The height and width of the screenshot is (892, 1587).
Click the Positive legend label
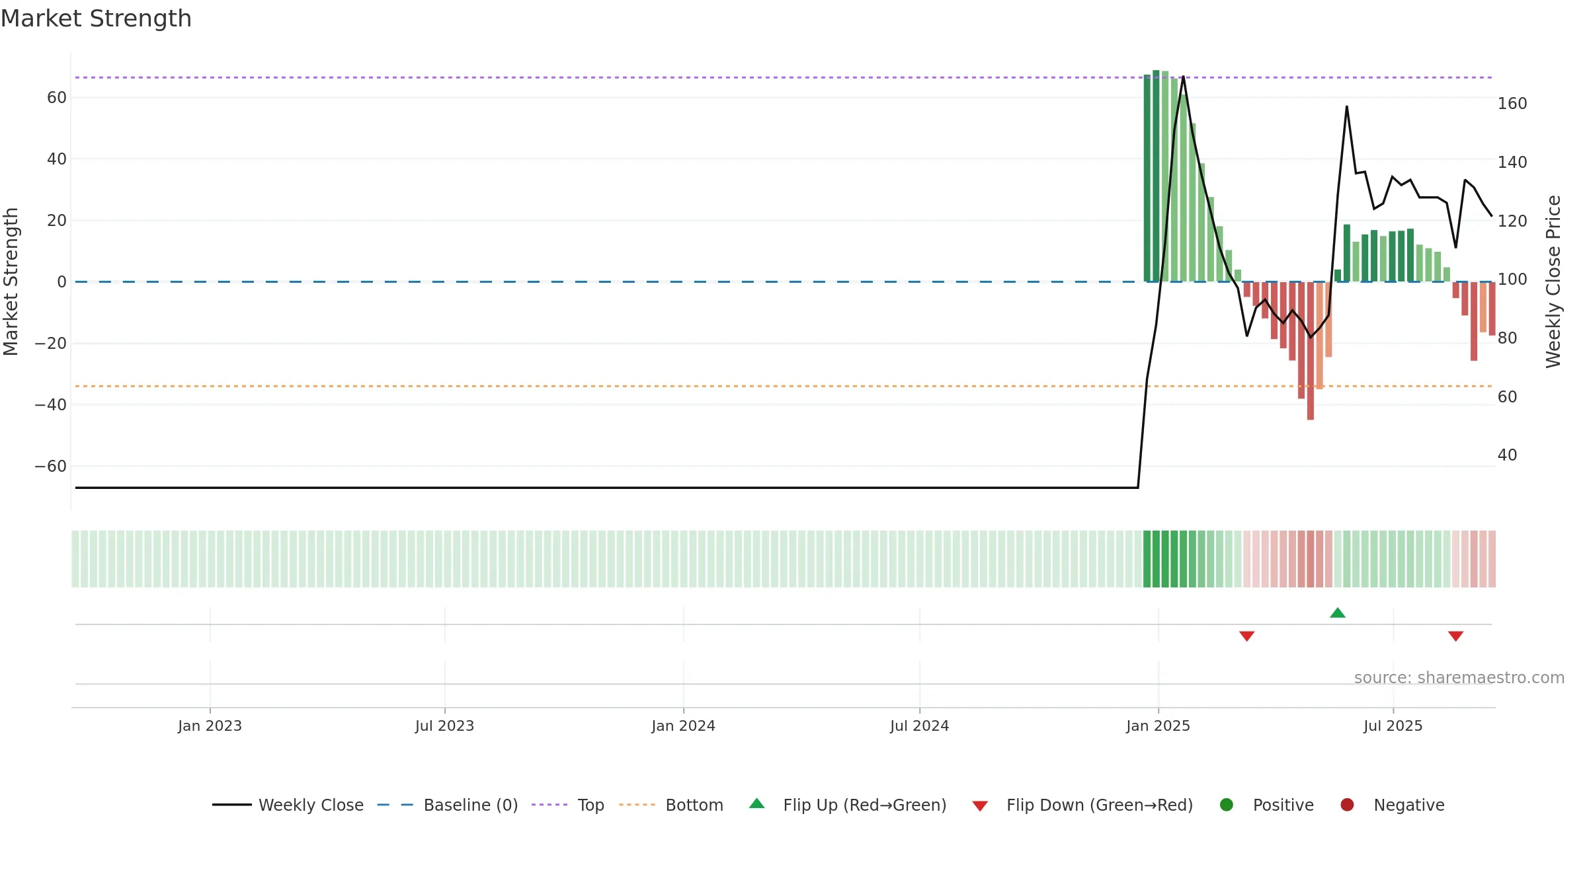tap(1283, 805)
